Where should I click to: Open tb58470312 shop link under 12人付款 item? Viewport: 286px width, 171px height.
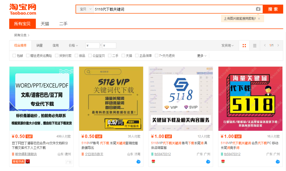click(163, 154)
